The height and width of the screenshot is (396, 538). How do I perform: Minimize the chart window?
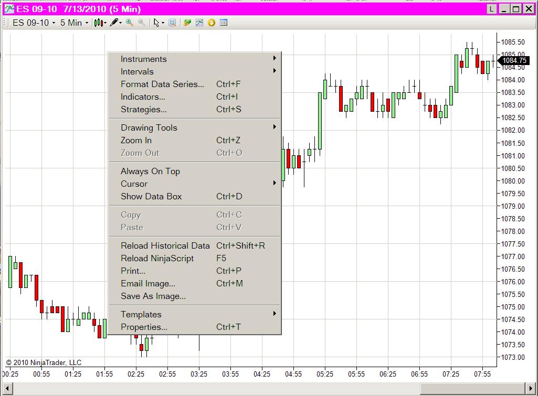[504, 9]
